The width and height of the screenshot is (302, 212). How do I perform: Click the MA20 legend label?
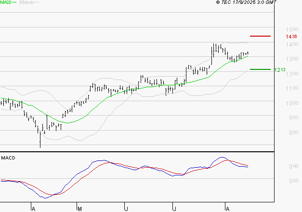(6, 2)
